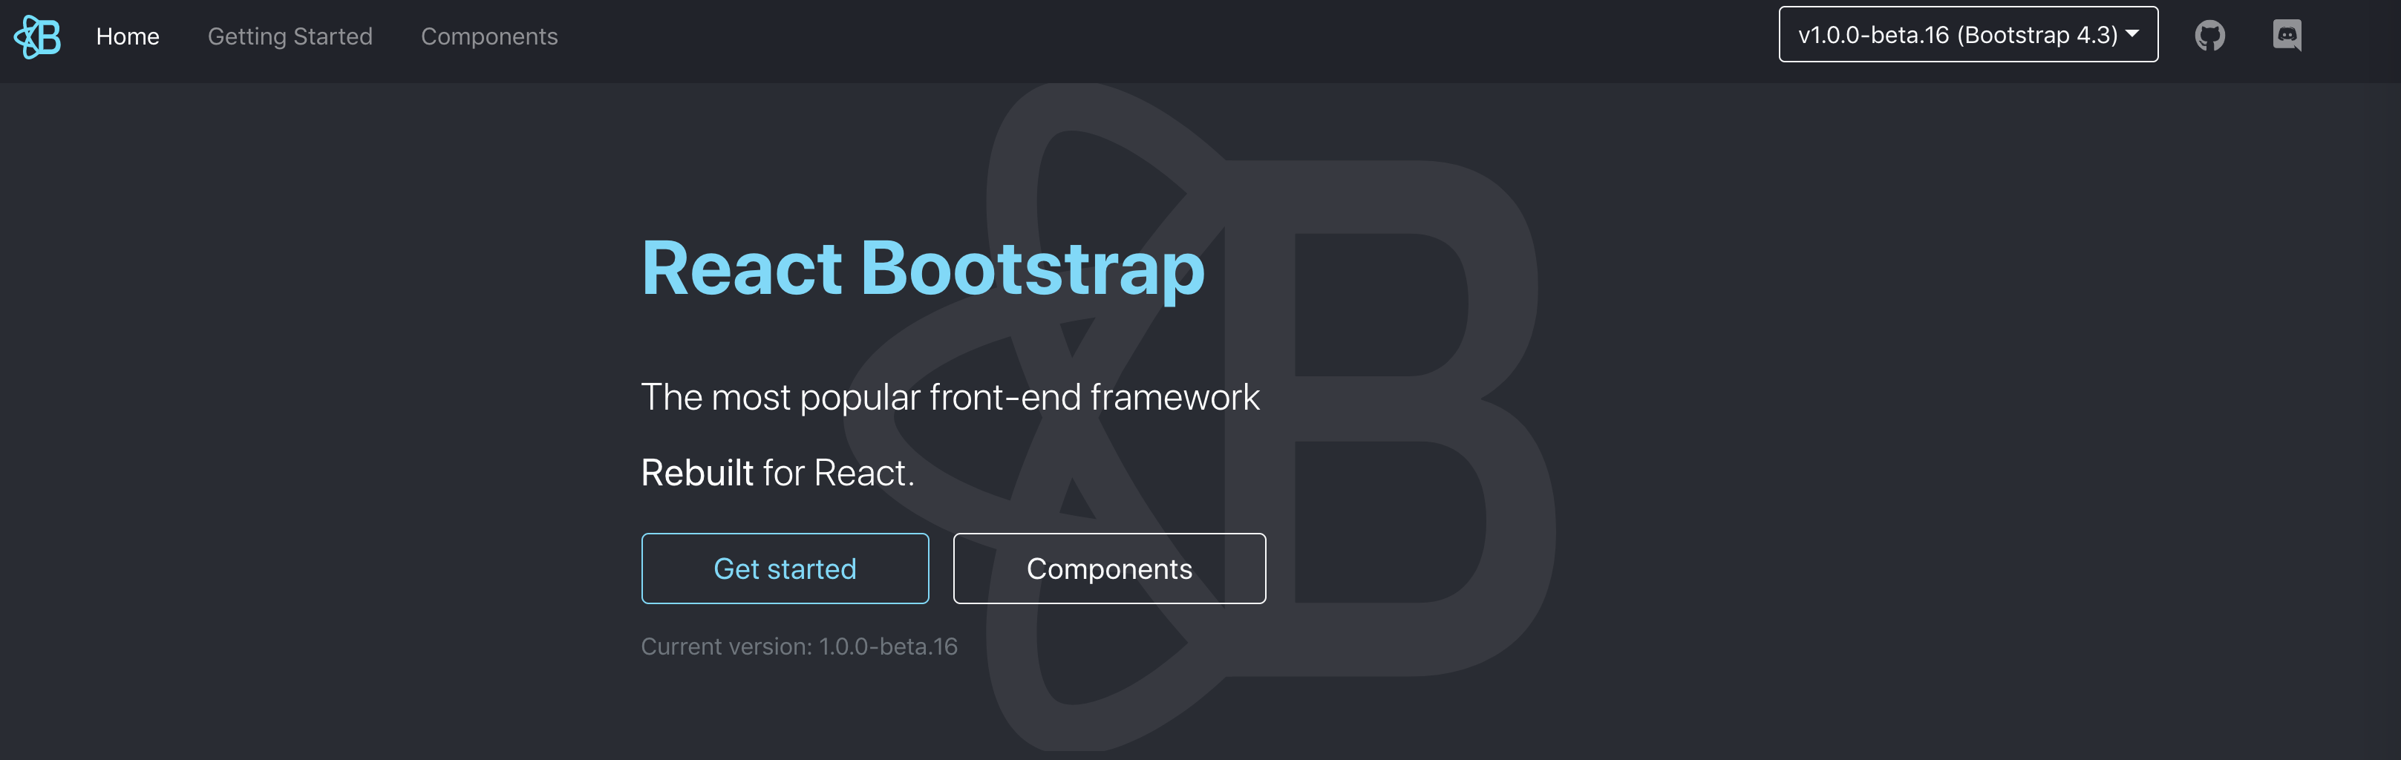This screenshot has height=760, width=2401.
Task: Click the React Bootstrap logo icon
Action: click(37, 36)
